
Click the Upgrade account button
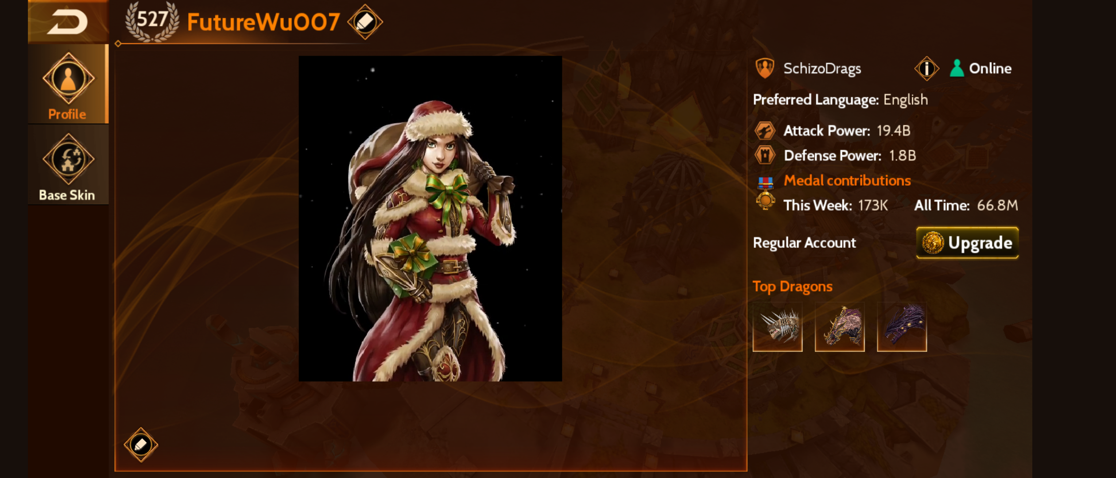[967, 243]
